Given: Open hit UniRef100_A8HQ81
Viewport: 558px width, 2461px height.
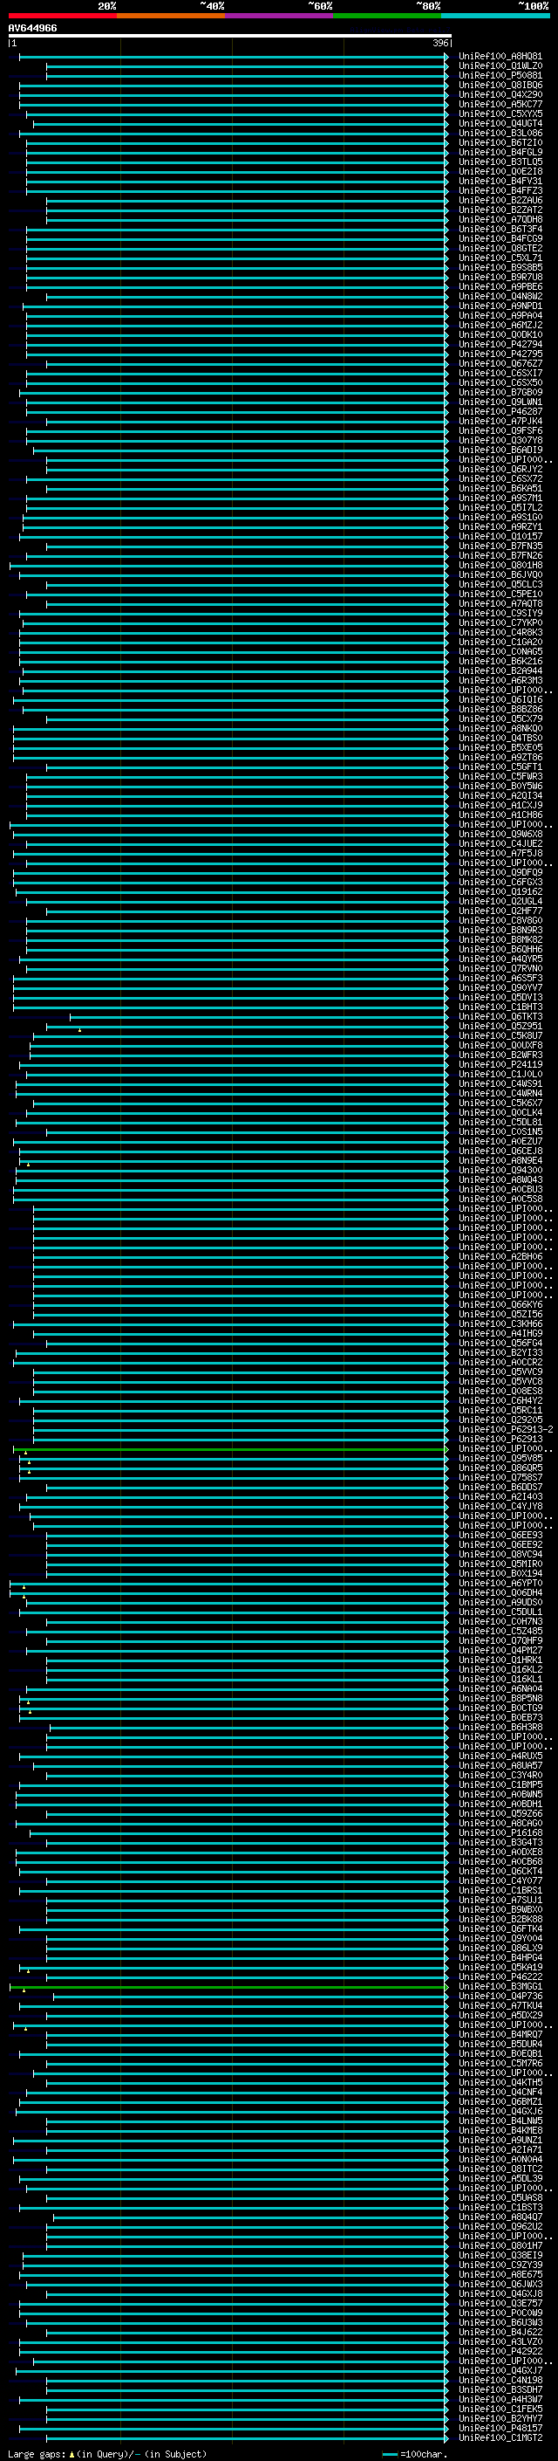Looking at the screenshot, I should pos(500,57).
